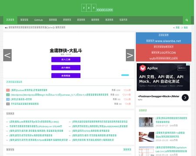
Task: Click the comment count (21) on Wordpress row
Action: point(115,95)
